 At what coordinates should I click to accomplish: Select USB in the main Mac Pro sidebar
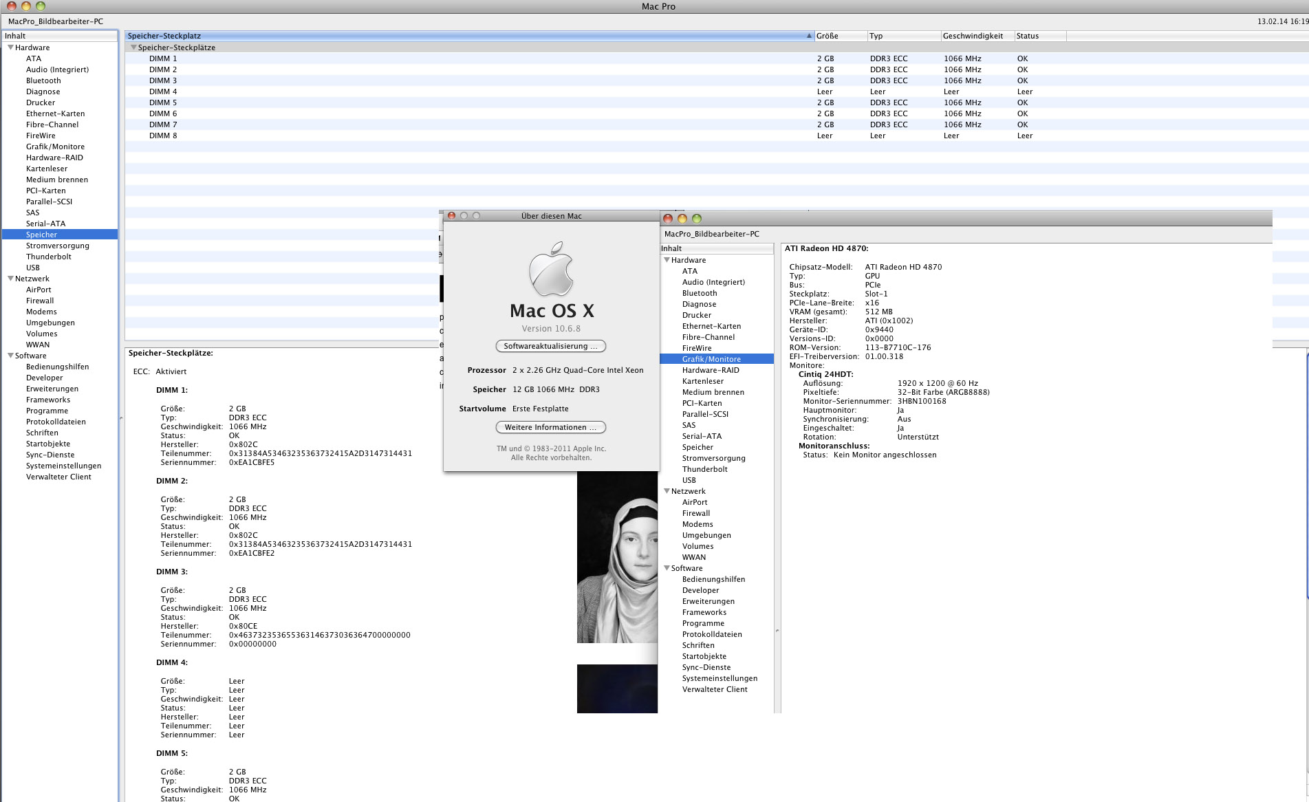pos(33,268)
